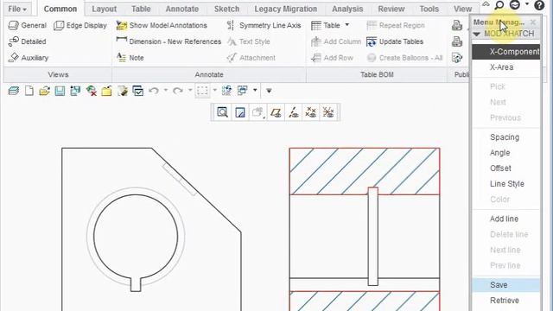Open the customize quick access toolbar arrow
The width and height of the screenshot is (553, 311).
pos(269,91)
